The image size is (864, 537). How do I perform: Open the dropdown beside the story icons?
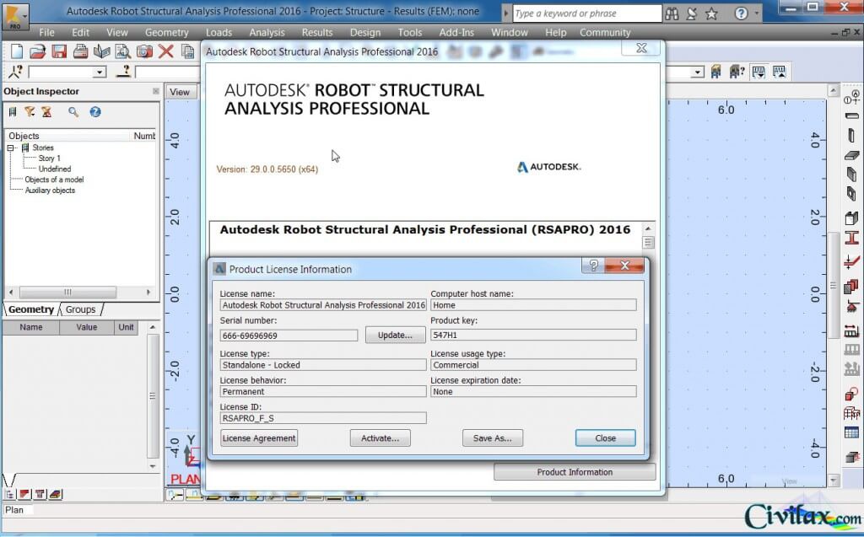tap(698, 72)
